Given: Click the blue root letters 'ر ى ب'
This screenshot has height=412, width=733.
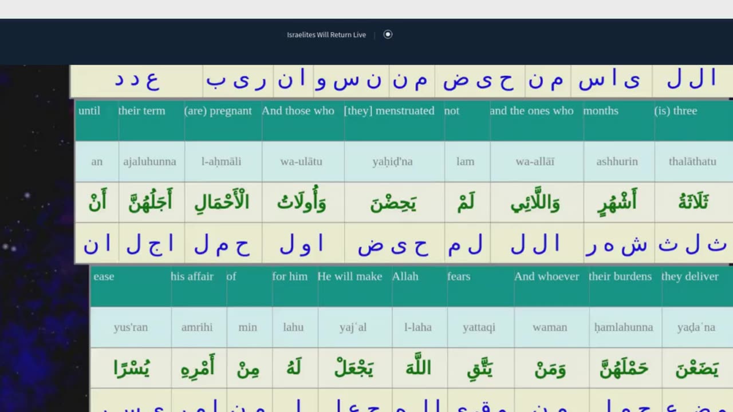Looking at the screenshot, I should (x=237, y=80).
